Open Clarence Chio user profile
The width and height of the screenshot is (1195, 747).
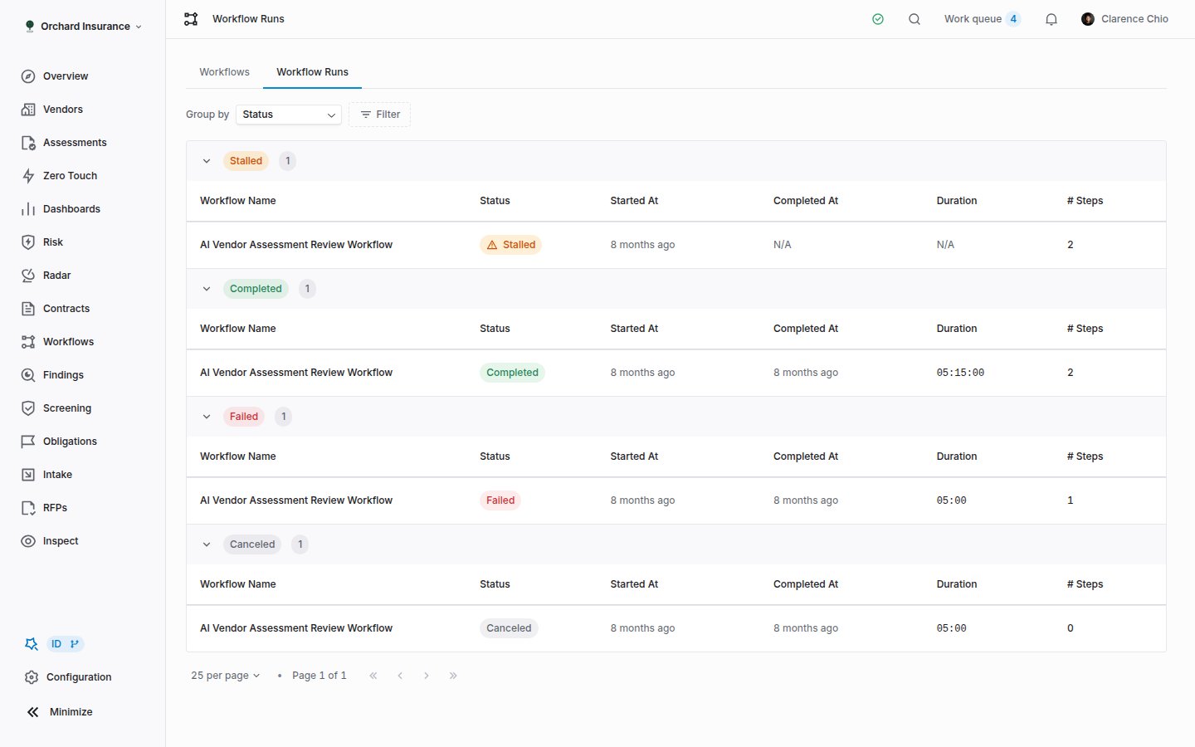1124,19
